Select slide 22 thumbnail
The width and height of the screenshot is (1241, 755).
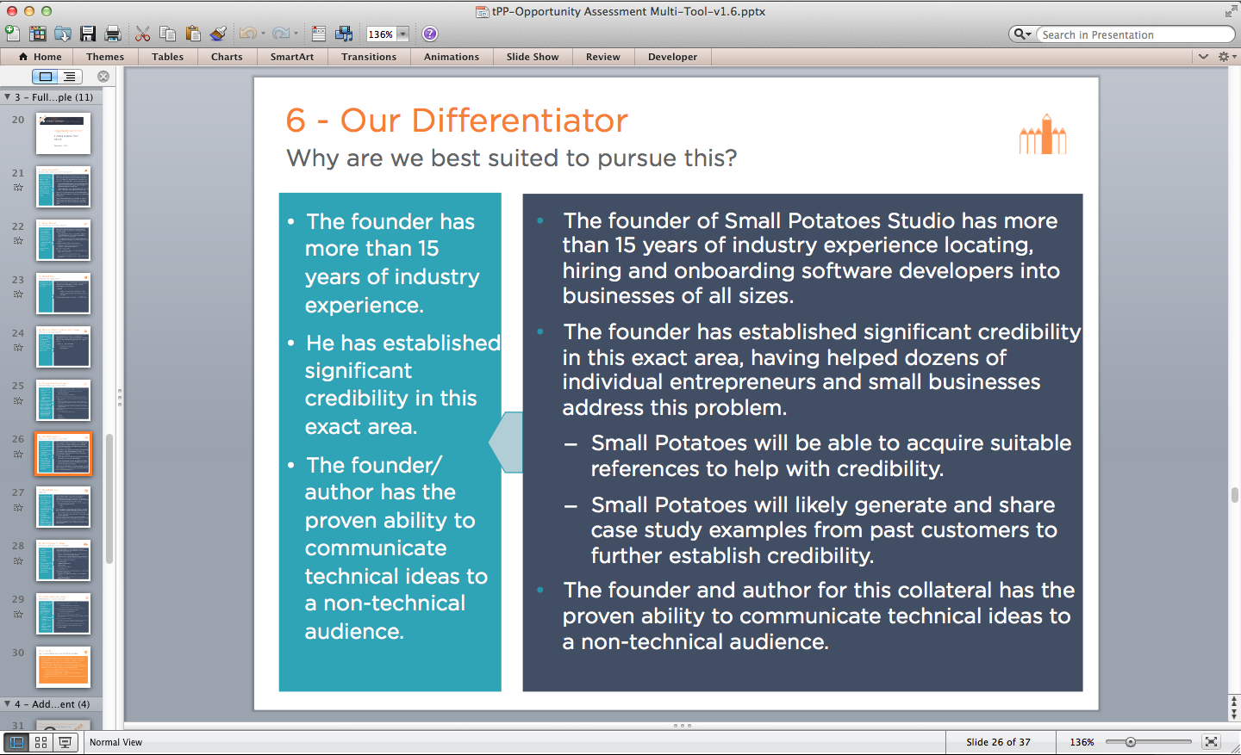tap(63, 240)
